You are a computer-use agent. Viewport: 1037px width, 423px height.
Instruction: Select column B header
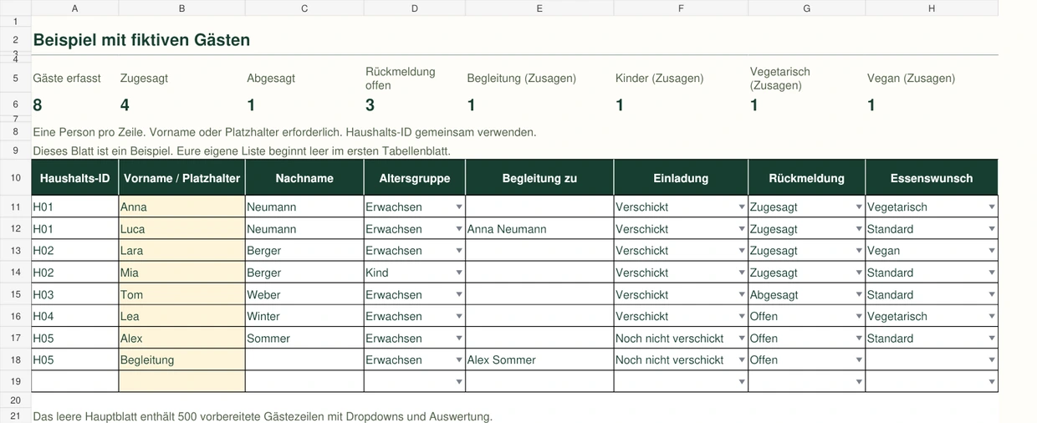[181, 8]
